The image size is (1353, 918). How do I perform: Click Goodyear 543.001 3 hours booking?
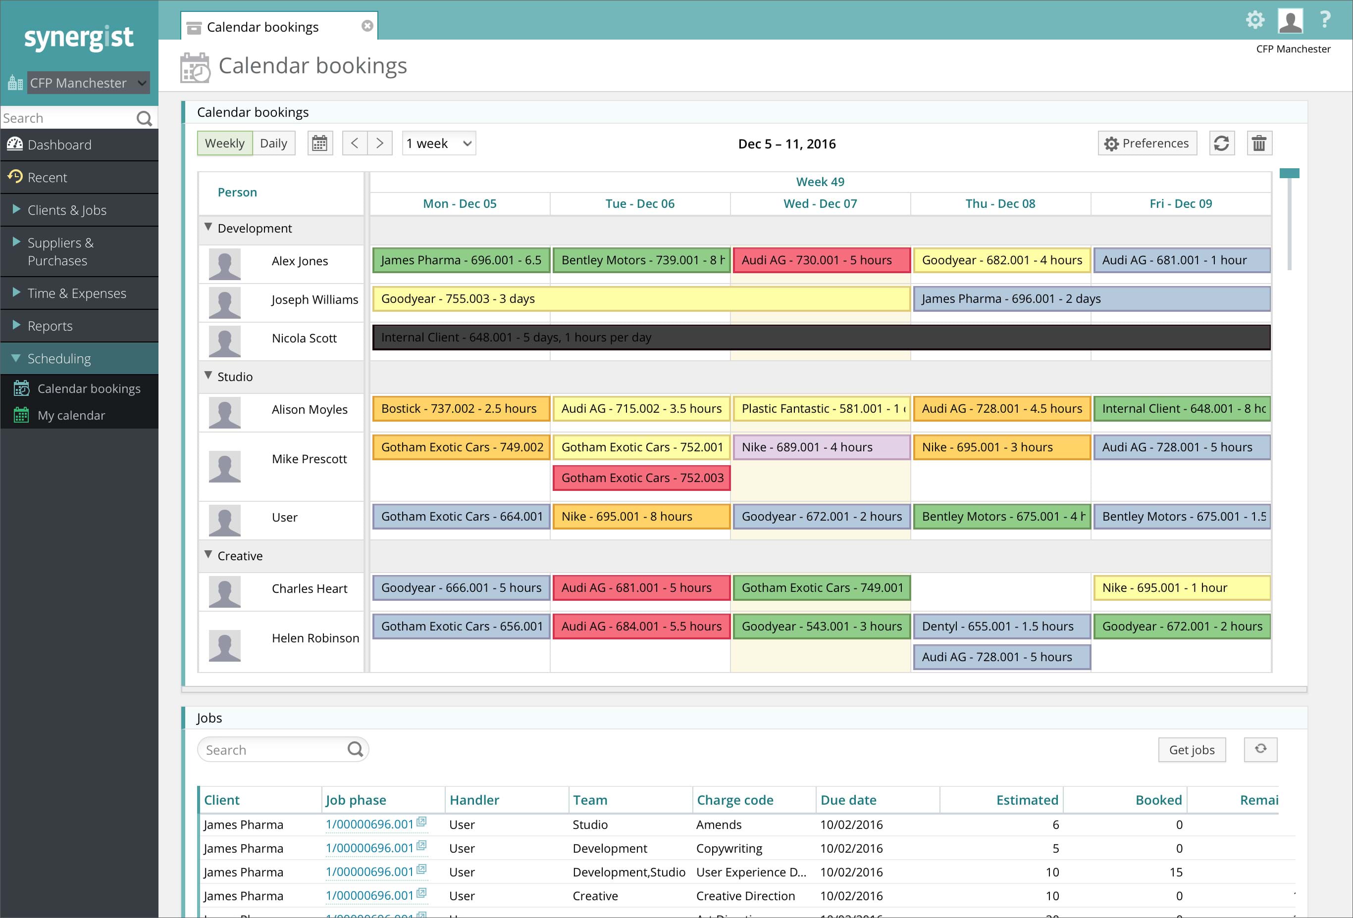[x=821, y=627]
